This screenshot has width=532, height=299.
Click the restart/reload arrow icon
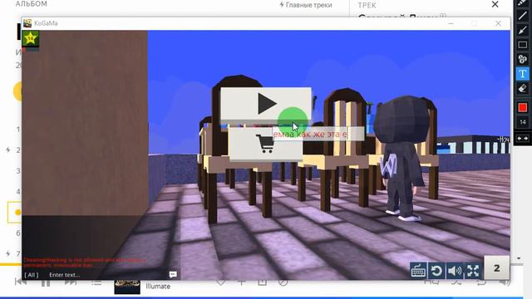[x=436, y=271]
